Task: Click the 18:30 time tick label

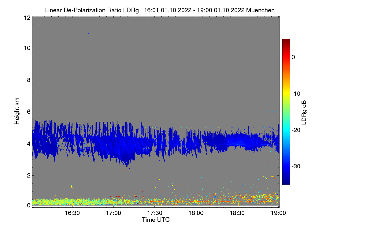Action: pyautogui.click(x=237, y=213)
